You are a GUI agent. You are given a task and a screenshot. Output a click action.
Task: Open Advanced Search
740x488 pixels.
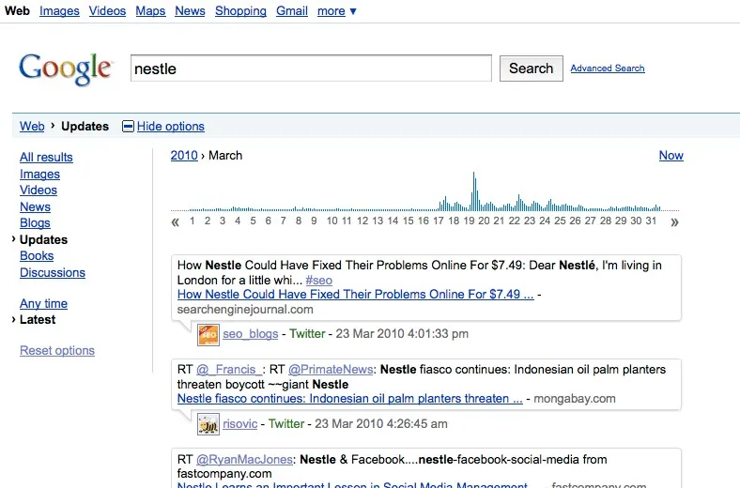tap(608, 69)
